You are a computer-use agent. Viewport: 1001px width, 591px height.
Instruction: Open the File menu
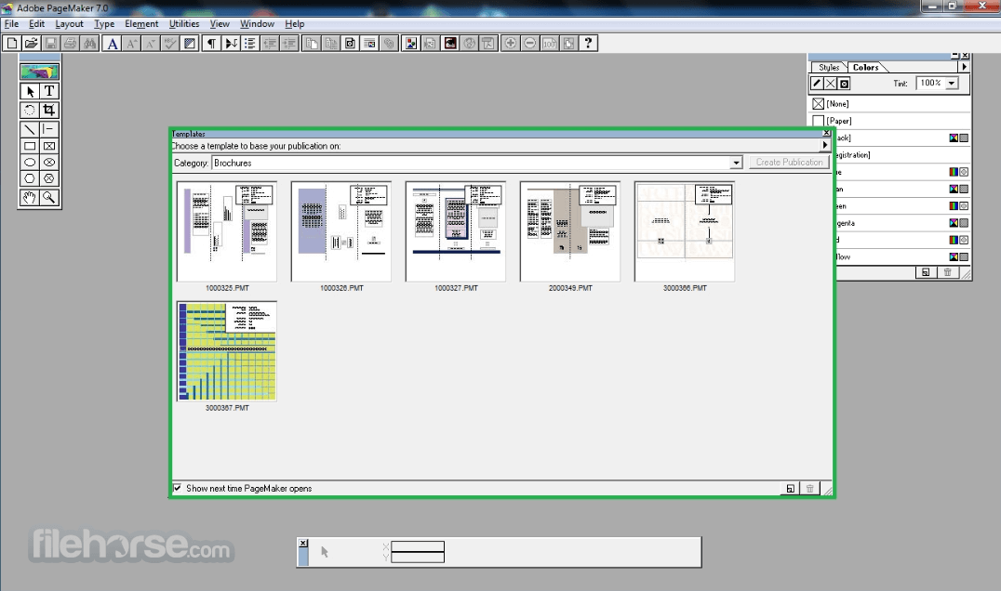coord(11,23)
